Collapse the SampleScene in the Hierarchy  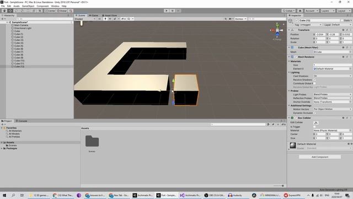click(7, 23)
